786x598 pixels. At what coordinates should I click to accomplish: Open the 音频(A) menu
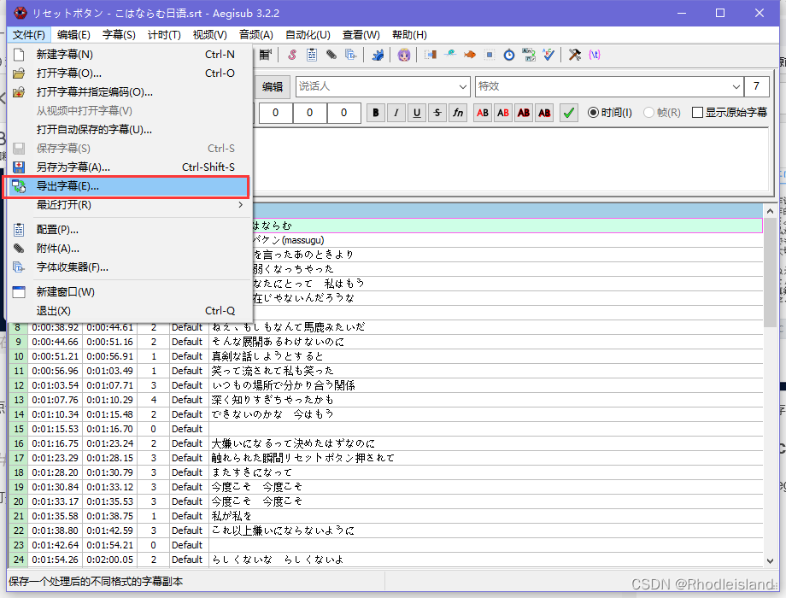pyautogui.click(x=255, y=34)
